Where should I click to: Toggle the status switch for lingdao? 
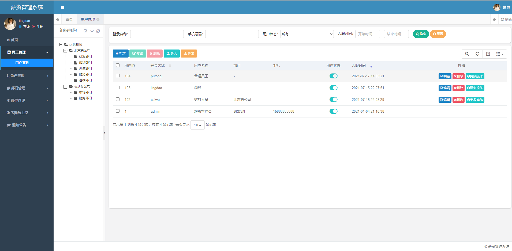tap(334, 88)
